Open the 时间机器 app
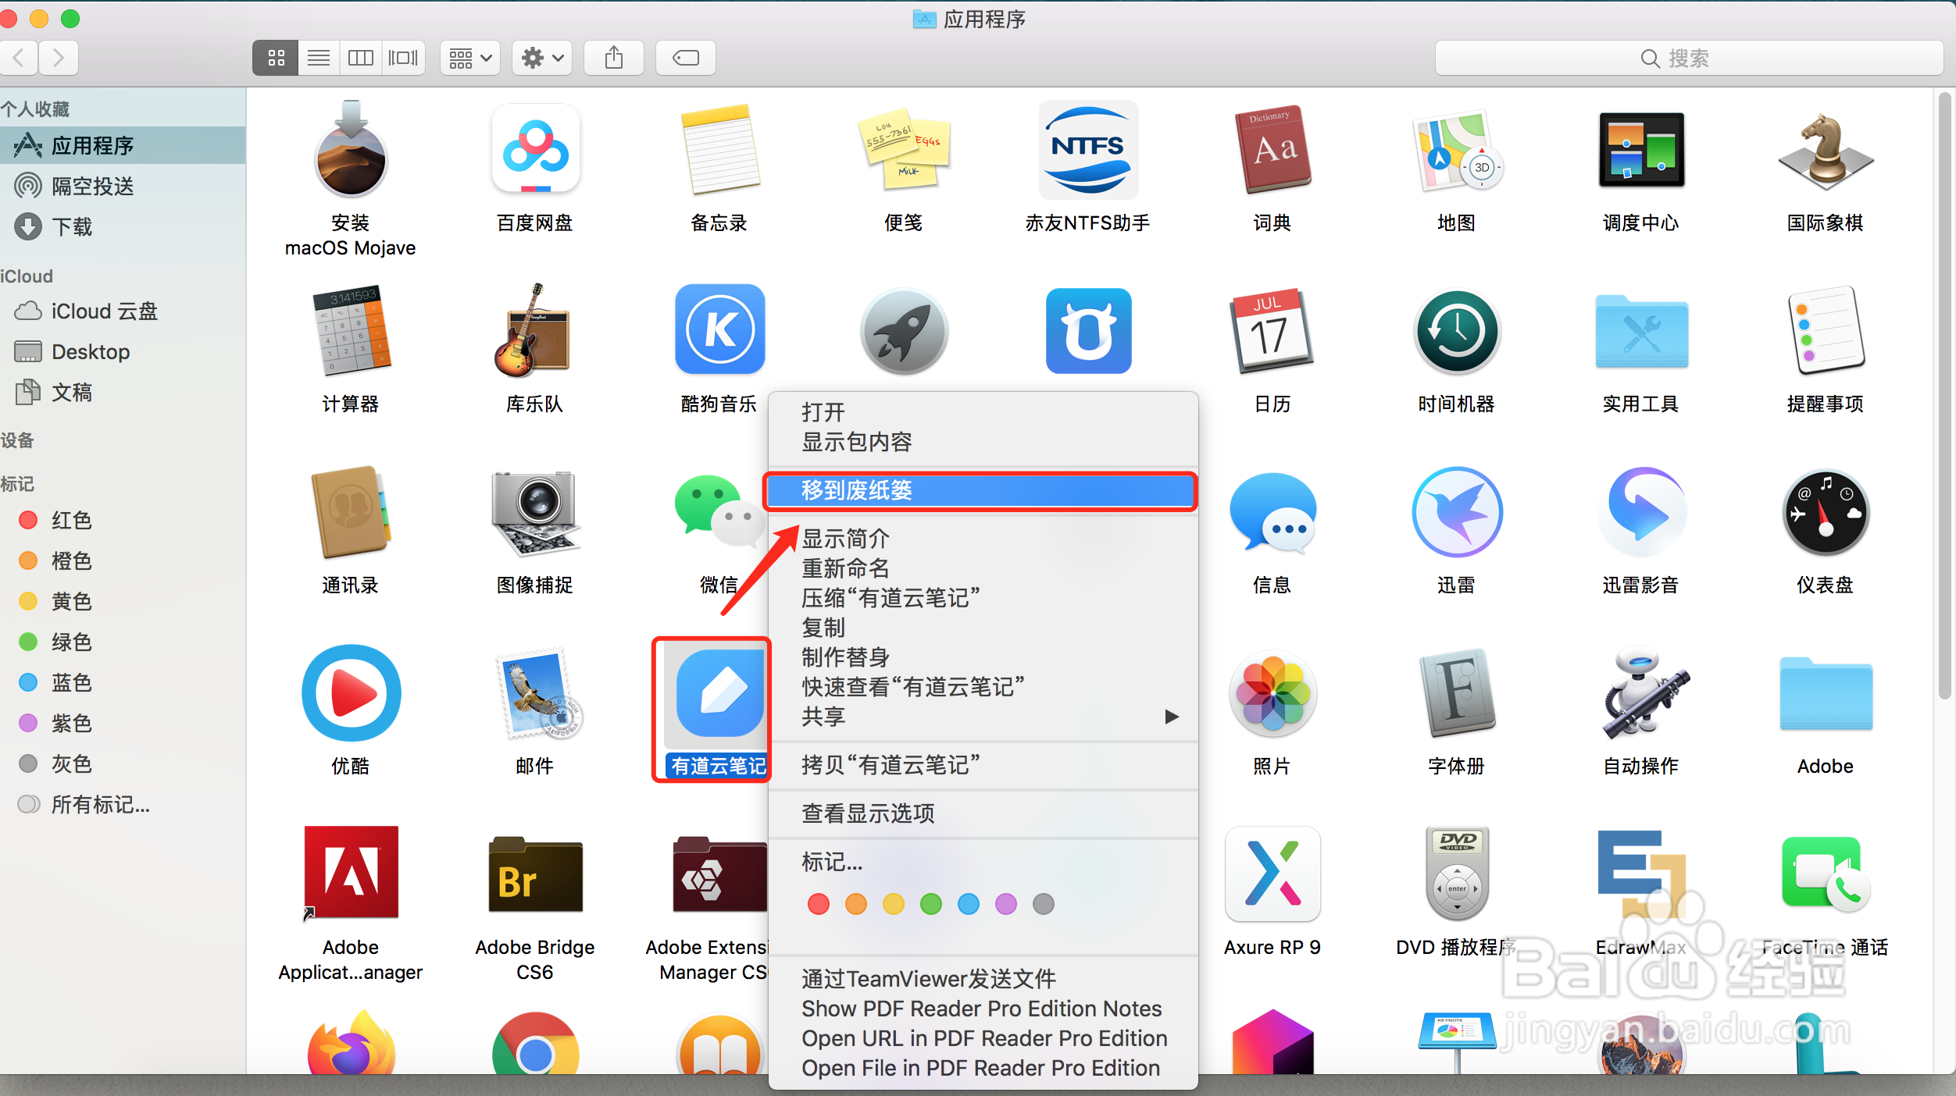Viewport: 1956px width, 1096px height. [1455, 332]
